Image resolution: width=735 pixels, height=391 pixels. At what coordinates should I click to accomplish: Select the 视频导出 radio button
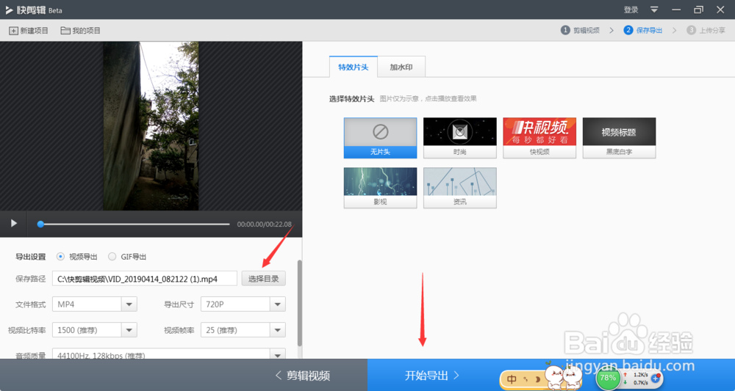click(60, 256)
